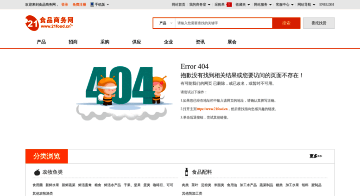Focus the keyword search input field
Screen dimensions: 360x196
point(224,23)
